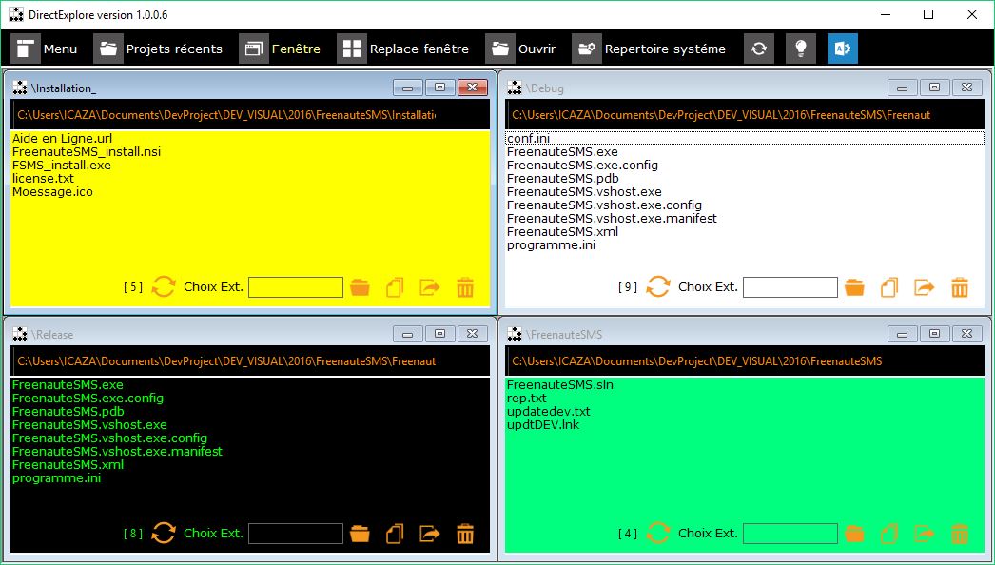Select FreenauteSMS.exe.config in Release window
Viewport: 995px width, 565px height.
click(x=88, y=398)
